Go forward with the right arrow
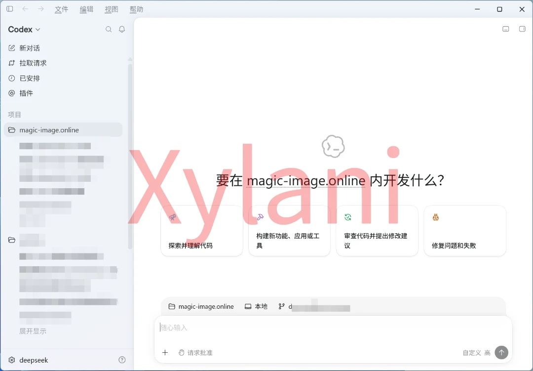This screenshot has height=371, width=533. click(x=41, y=9)
